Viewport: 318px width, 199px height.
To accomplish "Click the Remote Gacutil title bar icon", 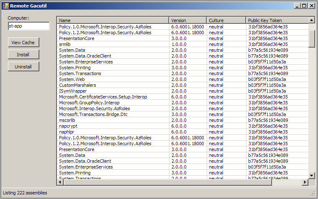I will point(5,6).
